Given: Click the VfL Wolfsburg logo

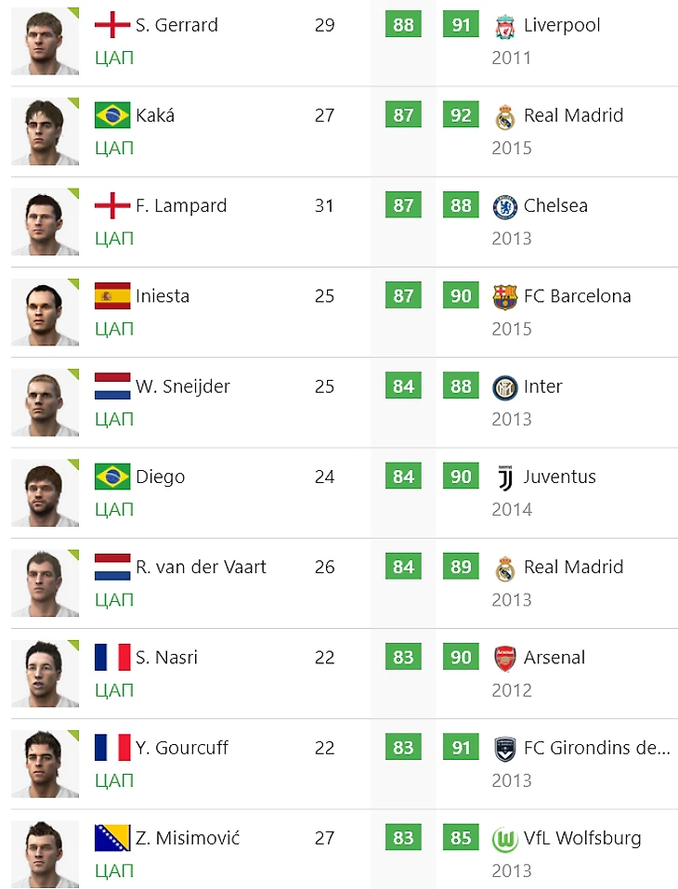Looking at the screenshot, I should point(504,839).
